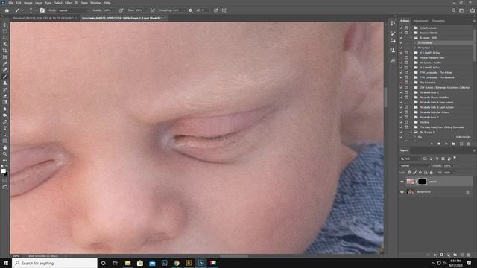
Task: Expand the Miracle Makeover Men set
Action: [x=411, y=58]
